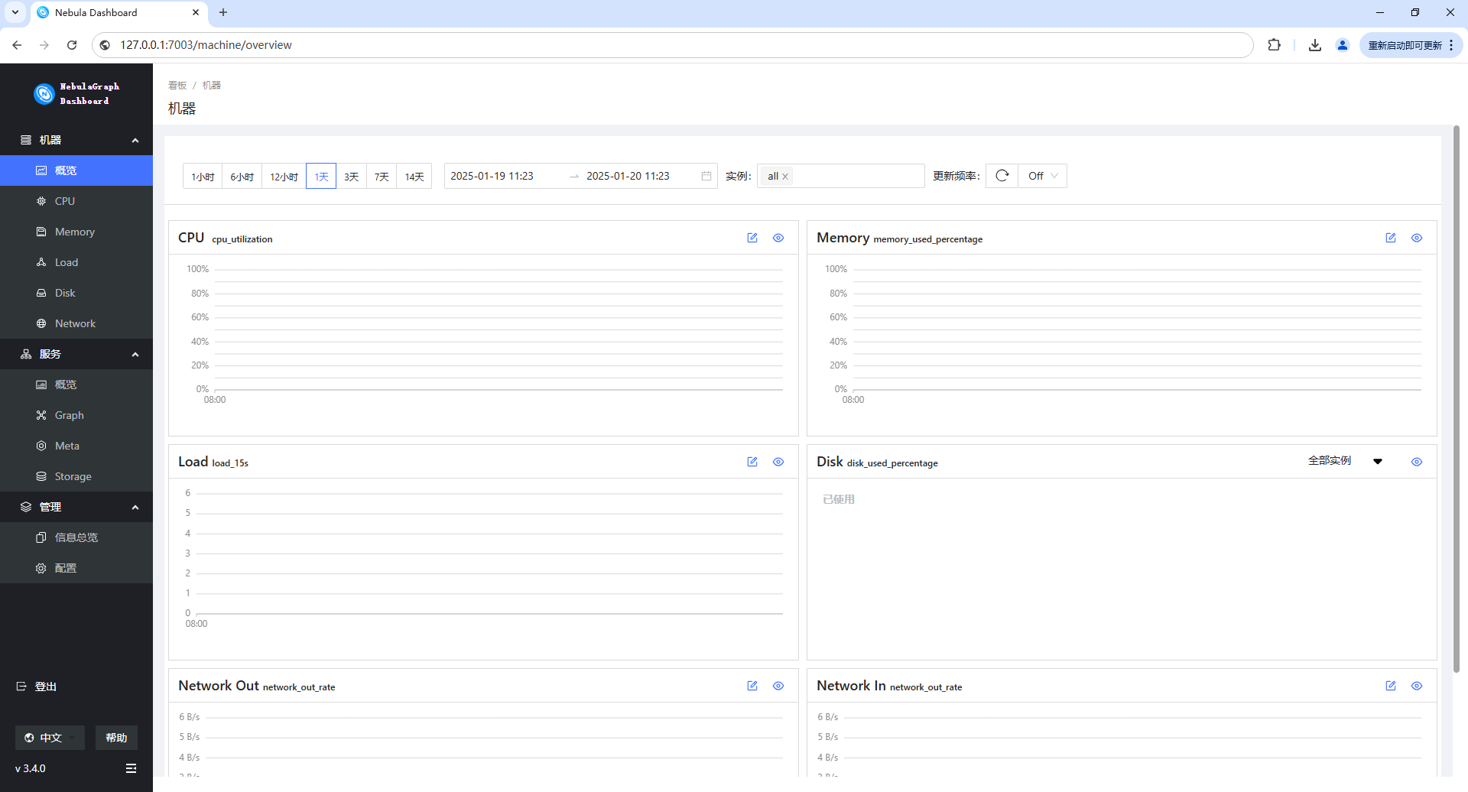
Task: Open browser downloads icon
Action: 1315,45
